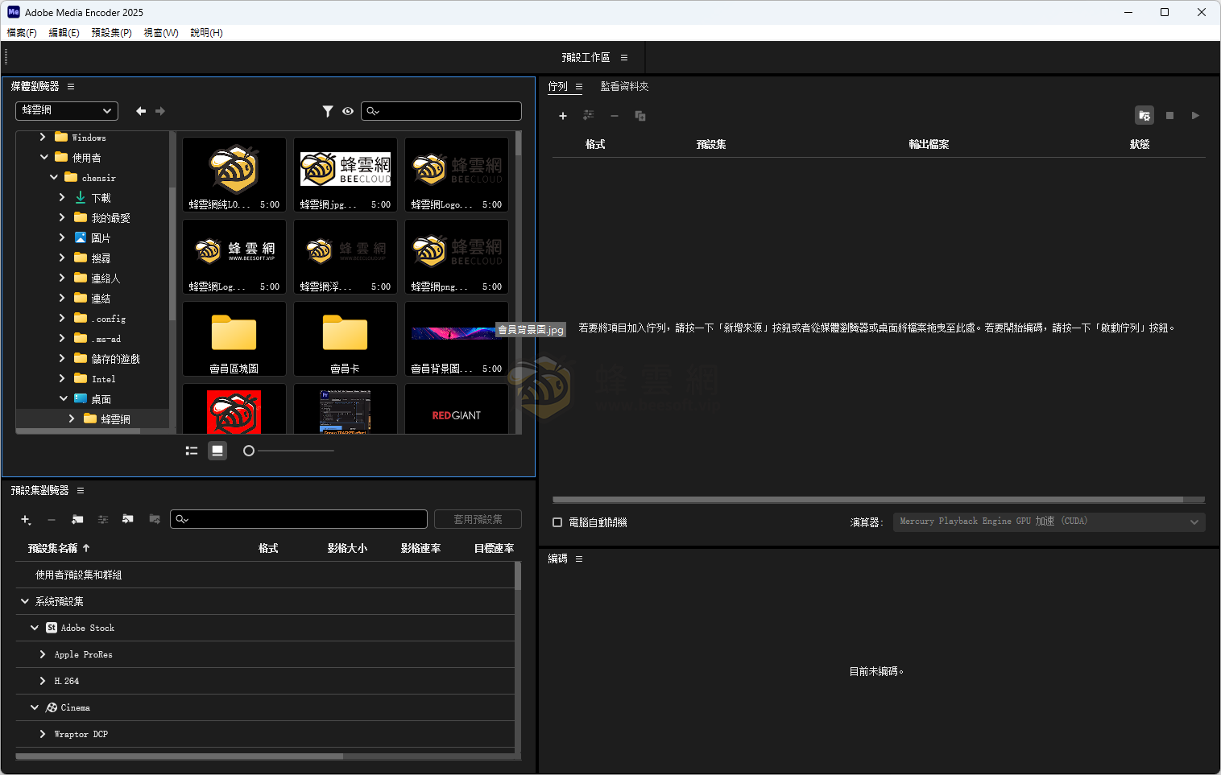This screenshot has width=1221, height=775.
Task: Expand the Windows folder in tree
Action: coord(43,138)
